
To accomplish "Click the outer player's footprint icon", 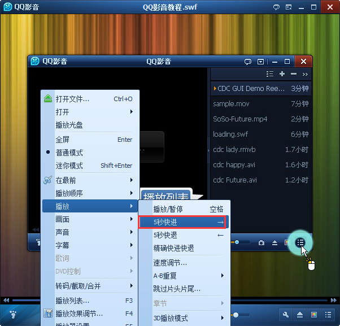I will [13, 314].
